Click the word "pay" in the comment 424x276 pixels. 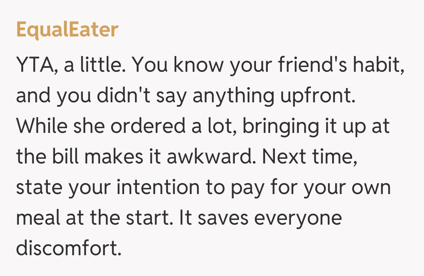point(248,188)
